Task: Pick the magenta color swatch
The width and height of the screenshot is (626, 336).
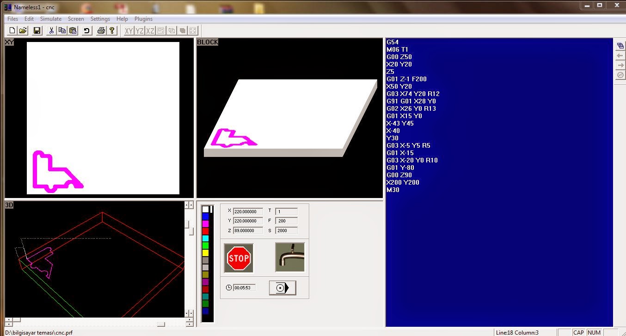Action: coord(205,223)
